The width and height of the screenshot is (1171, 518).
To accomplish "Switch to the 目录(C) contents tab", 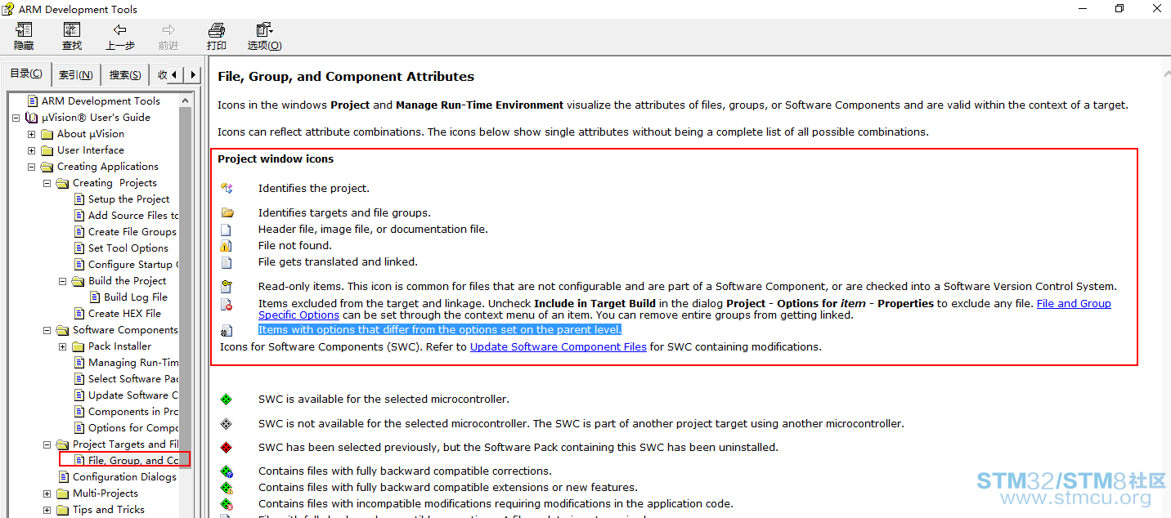I will coord(26,74).
